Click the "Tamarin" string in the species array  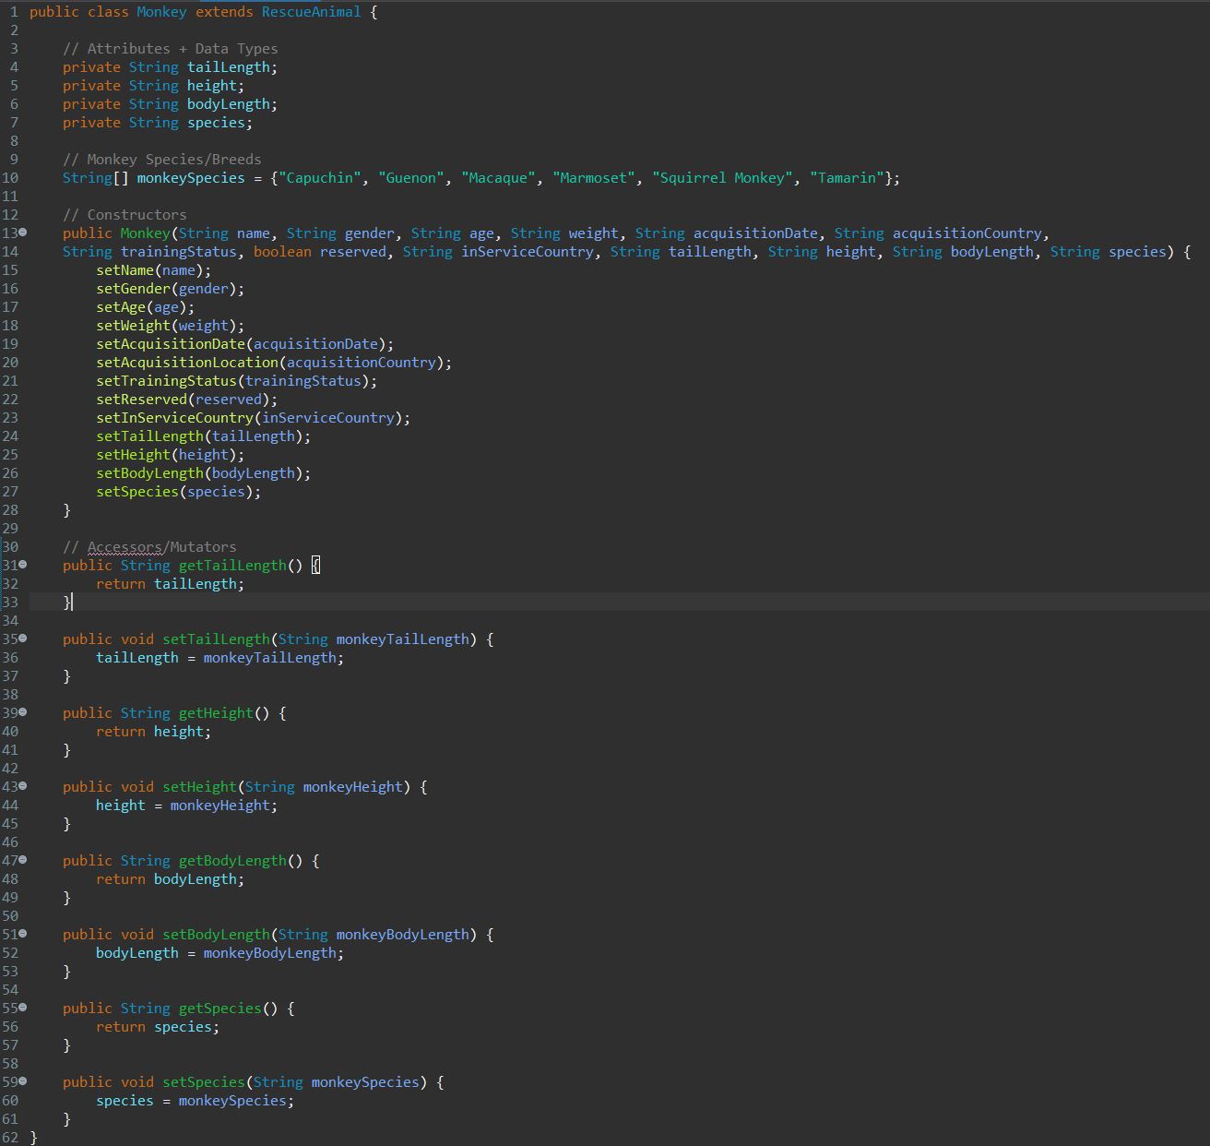coord(847,177)
